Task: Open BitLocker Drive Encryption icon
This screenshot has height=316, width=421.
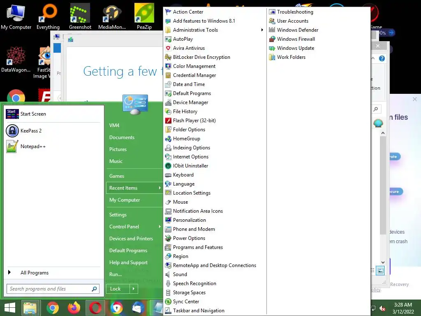Action: click(168, 57)
